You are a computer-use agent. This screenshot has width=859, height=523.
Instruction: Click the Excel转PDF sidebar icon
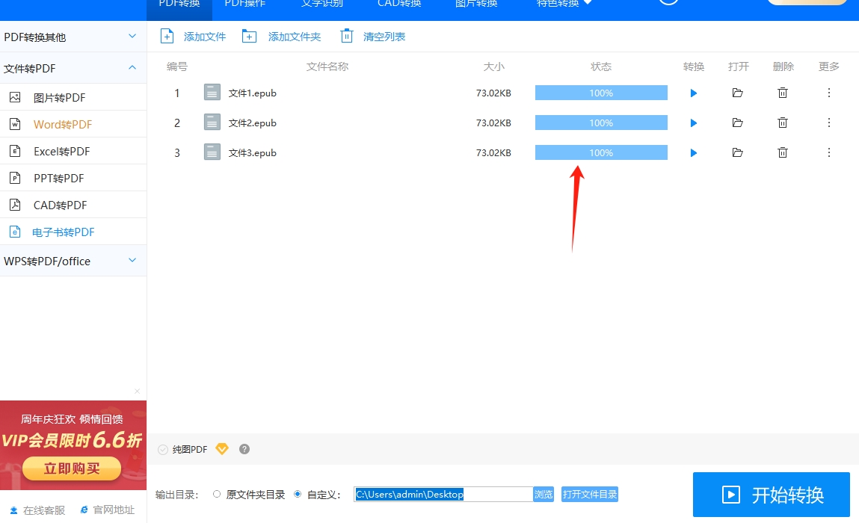tap(15, 151)
